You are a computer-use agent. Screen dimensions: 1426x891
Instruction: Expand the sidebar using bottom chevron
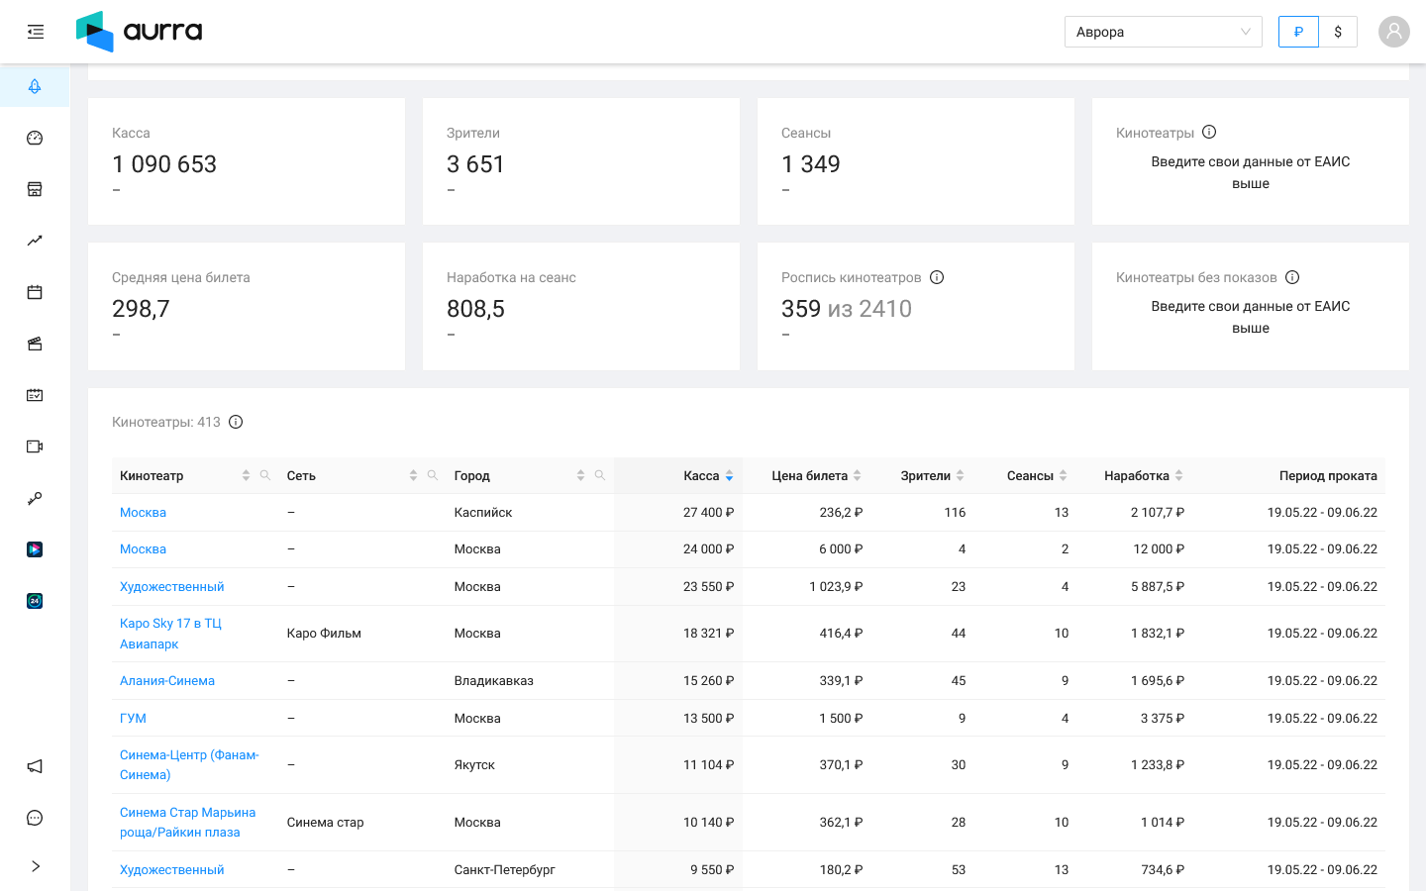tap(36, 866)
